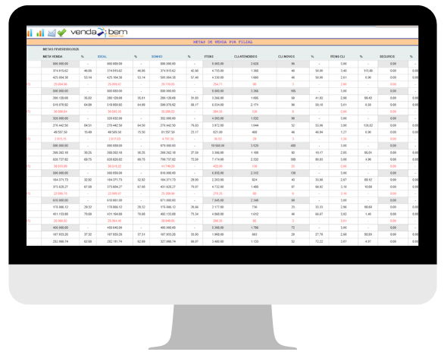Select the ITENS column header

pos(209,56)
